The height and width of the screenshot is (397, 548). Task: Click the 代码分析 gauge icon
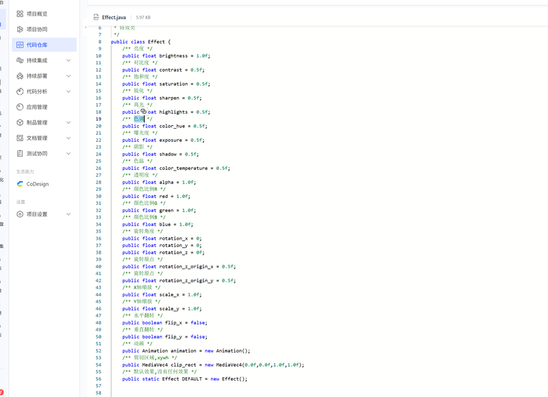[20, 92]
